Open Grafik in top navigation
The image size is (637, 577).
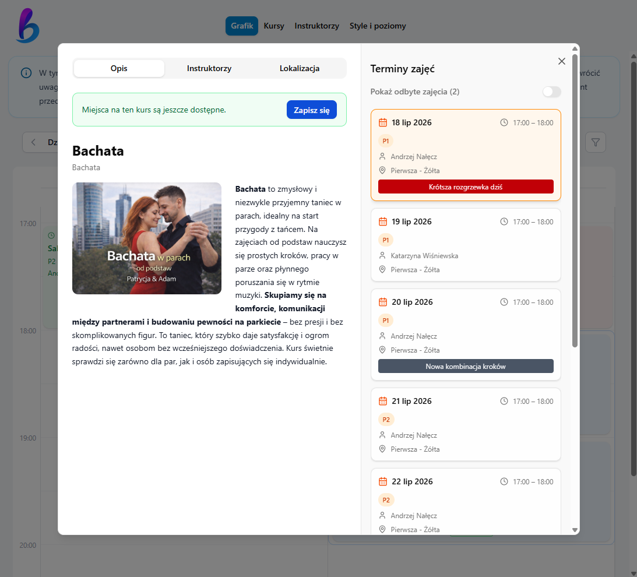click(x=242, y=26)
